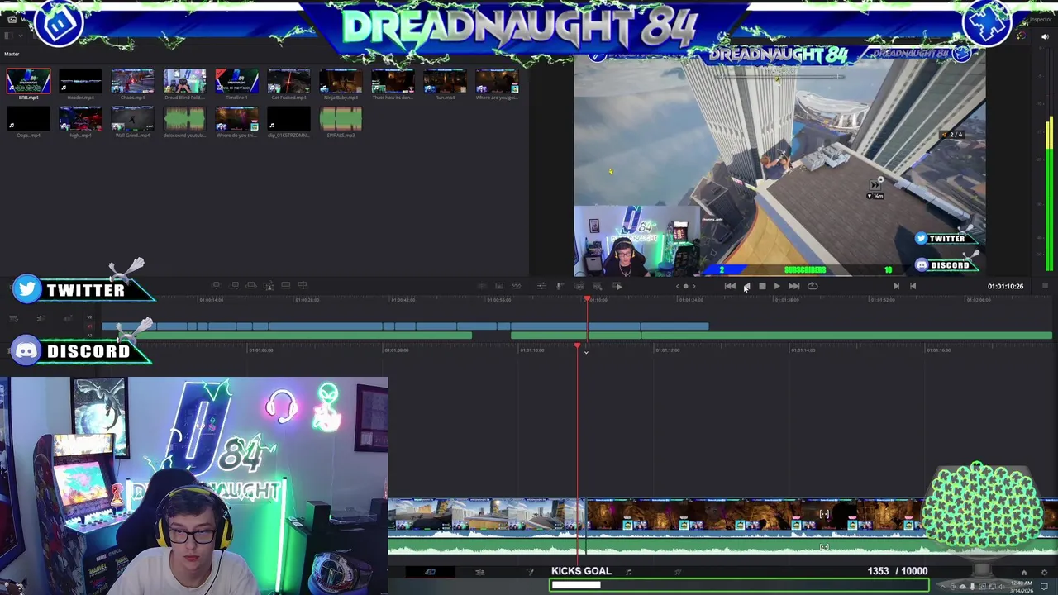Toggle loop playback
The image size is (1058, 595).
813,286
